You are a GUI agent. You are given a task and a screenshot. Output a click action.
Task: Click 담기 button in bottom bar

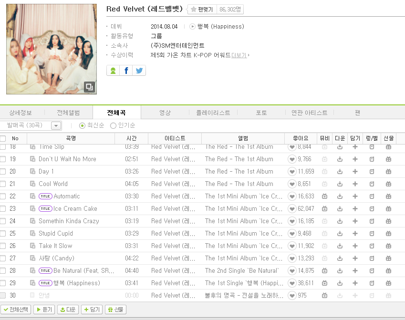click(x=92, y=310)
